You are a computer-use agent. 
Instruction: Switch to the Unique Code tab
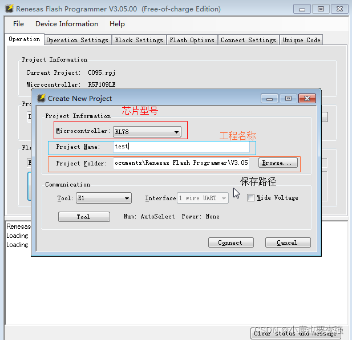pyautogui.click(x=301, y=40)
